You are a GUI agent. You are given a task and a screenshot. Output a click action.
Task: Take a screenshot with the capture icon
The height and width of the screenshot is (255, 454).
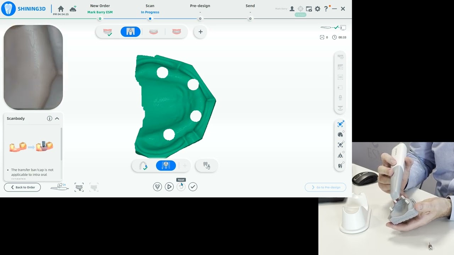click(309, 9)
